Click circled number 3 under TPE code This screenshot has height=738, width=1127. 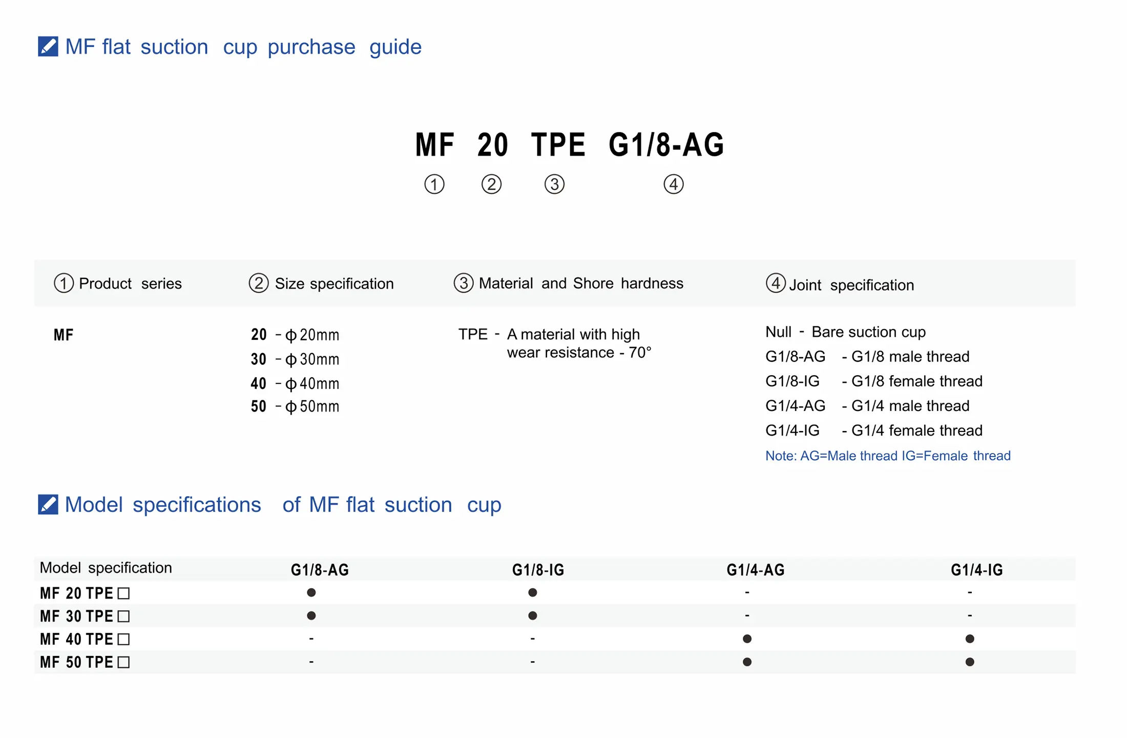click(x=554, y=184)
